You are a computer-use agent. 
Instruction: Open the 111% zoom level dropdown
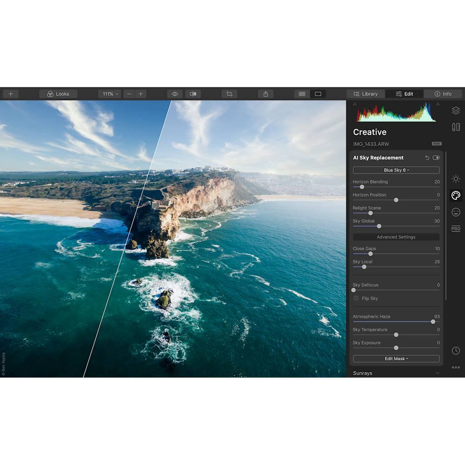click(109, 94)
